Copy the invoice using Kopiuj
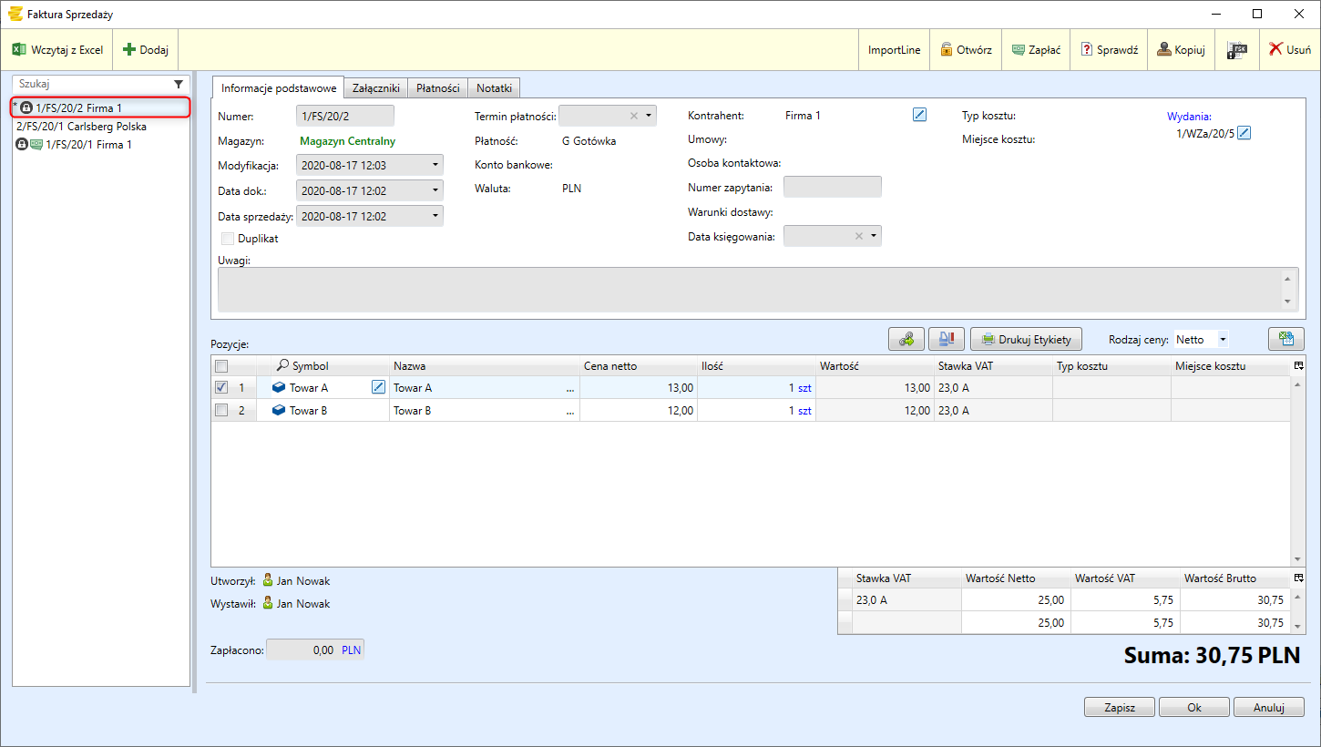Image resolution: width=1321 pixels, height=747 pixels. click(1181, 50)
